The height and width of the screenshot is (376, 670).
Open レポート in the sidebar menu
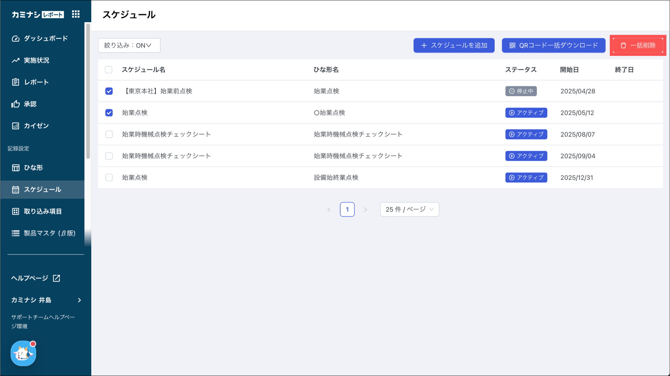[36, 82]
